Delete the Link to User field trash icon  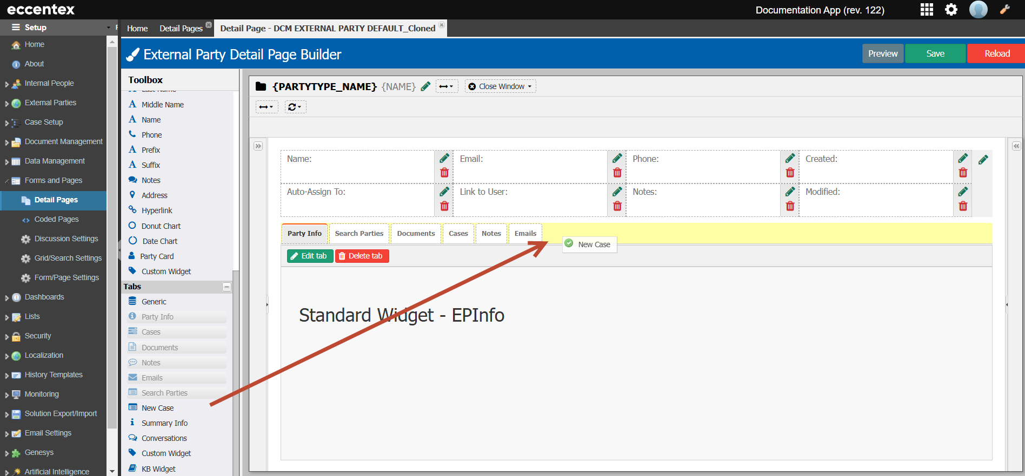[617, 206]
